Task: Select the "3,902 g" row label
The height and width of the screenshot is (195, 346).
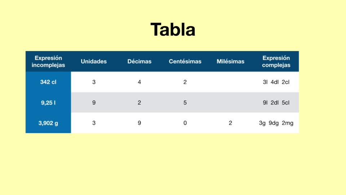Action: click(x=48, y=123)
